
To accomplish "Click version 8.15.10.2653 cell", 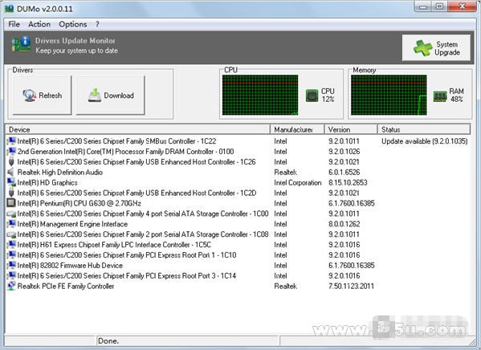I will click(x=348, y=182).
